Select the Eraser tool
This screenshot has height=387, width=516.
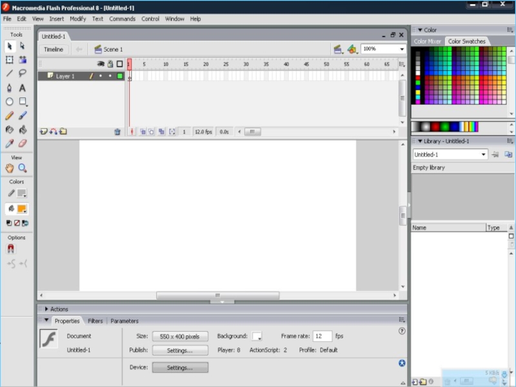23,143
